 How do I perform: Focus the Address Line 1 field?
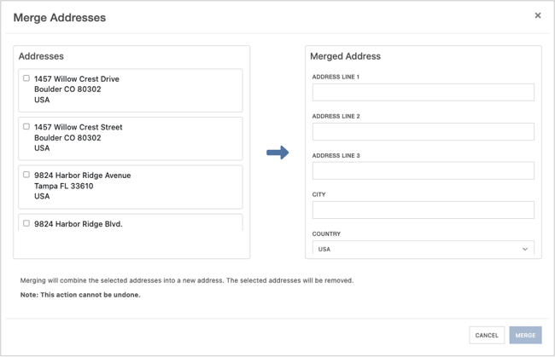(423, 92)
